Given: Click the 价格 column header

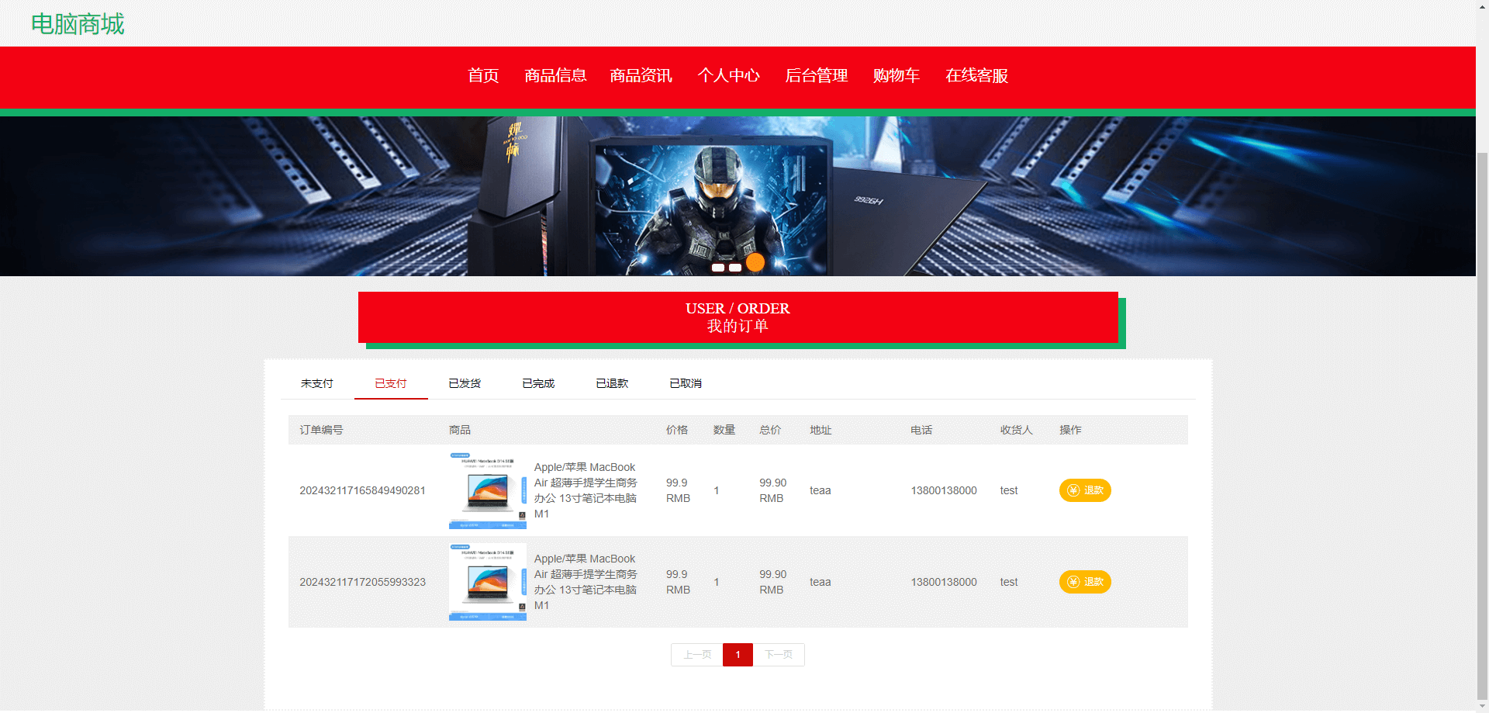Looking at the screenshot, I should (677, 430).
